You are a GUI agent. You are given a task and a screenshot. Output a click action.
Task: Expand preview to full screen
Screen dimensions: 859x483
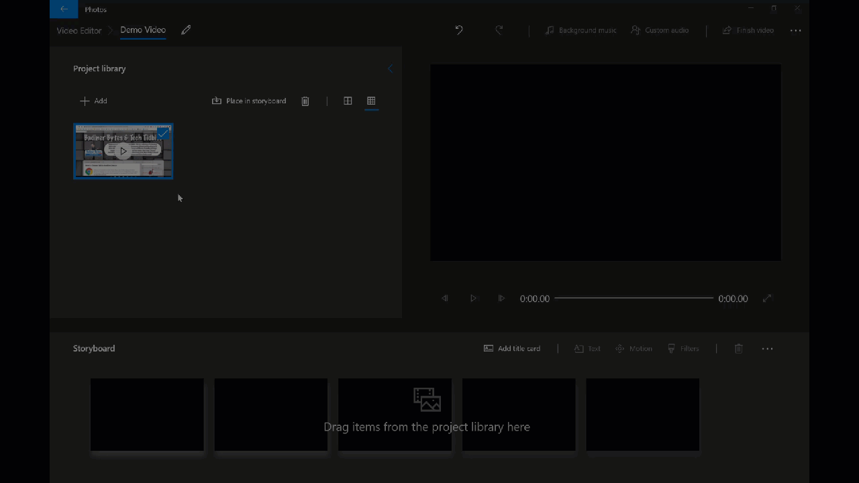pyautogui.click(x=767, y=299)
